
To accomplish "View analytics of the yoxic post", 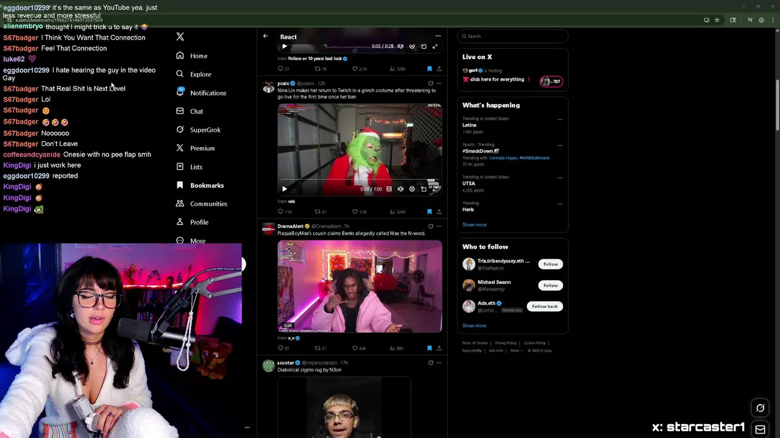I will [397, 212].
